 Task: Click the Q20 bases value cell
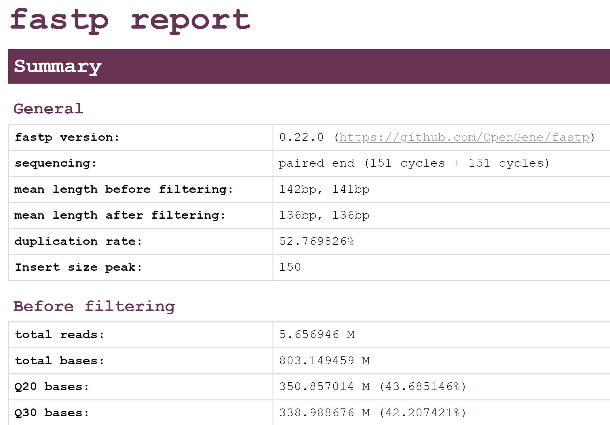372,387
